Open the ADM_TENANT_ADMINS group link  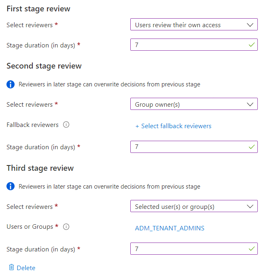170,228
